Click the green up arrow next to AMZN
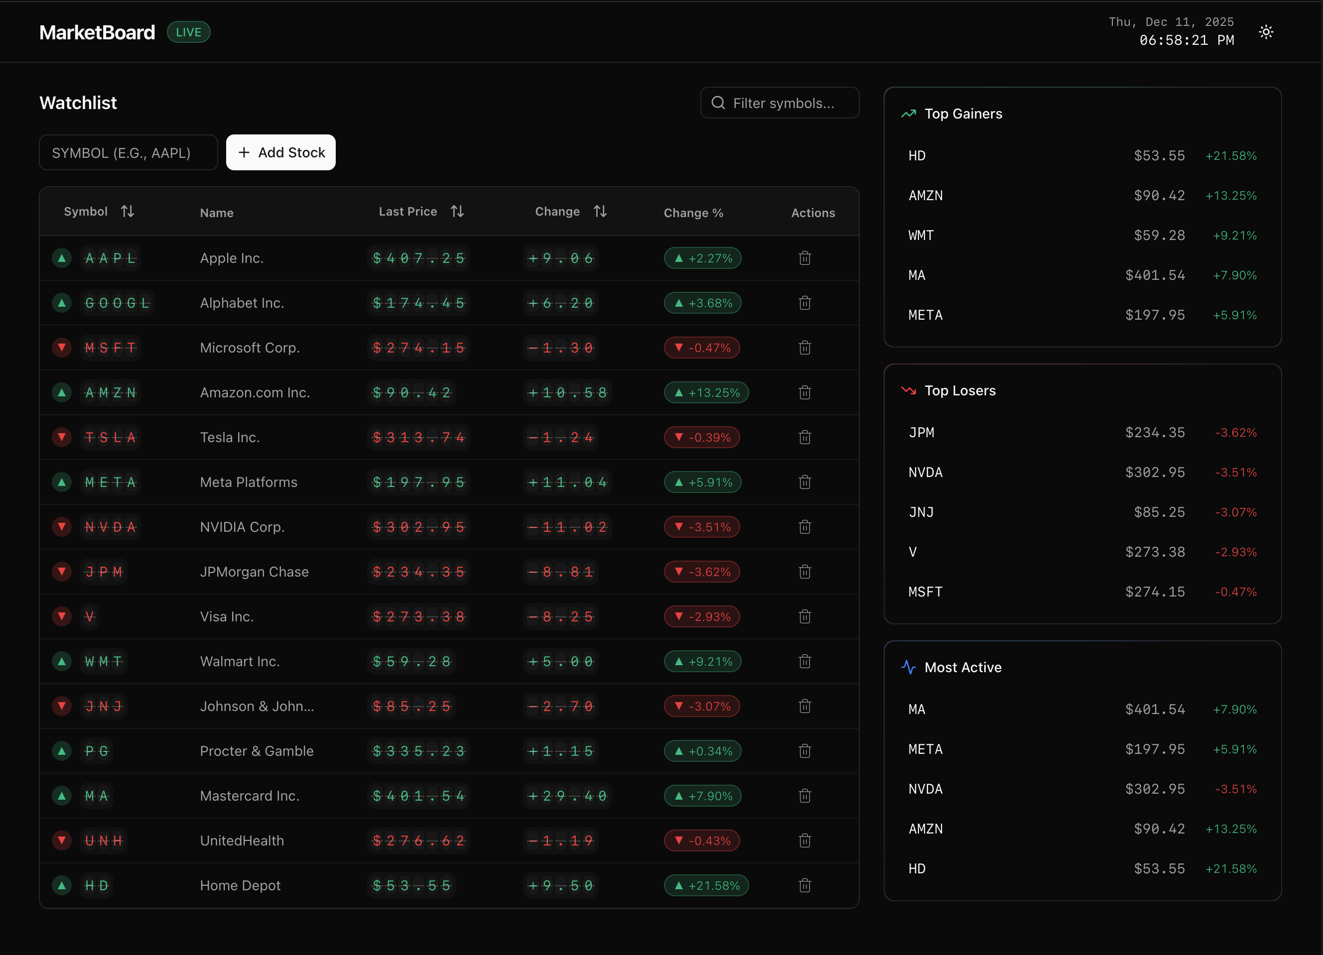This screenshot has width=1323, height=955. pos(62,392)
